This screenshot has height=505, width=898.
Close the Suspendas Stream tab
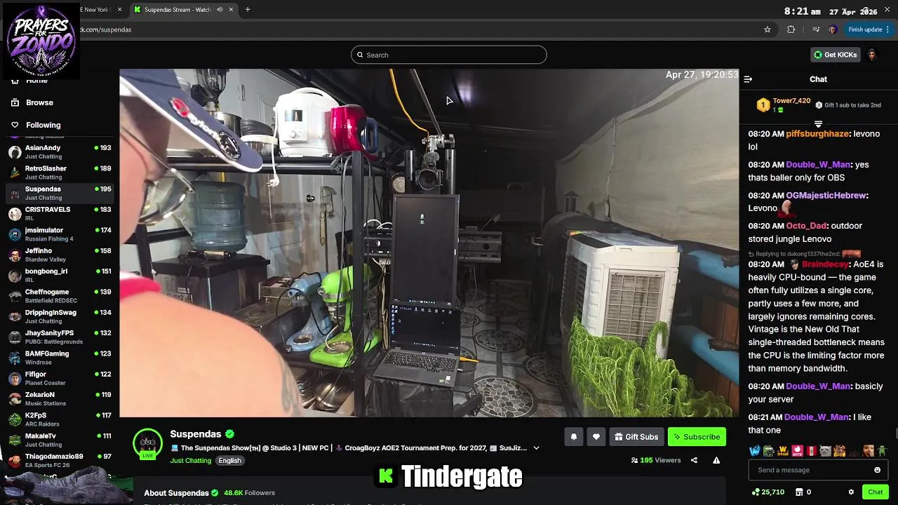[x=232, y=10]
